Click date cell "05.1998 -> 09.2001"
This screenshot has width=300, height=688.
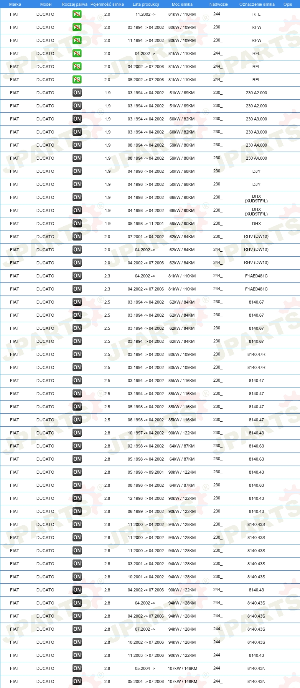coord(146,472)
